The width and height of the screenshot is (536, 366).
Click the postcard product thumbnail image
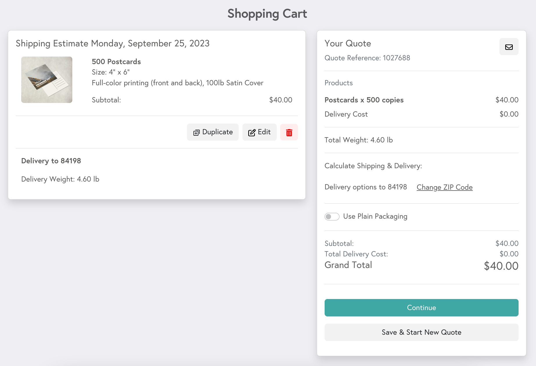coord(46,79)
